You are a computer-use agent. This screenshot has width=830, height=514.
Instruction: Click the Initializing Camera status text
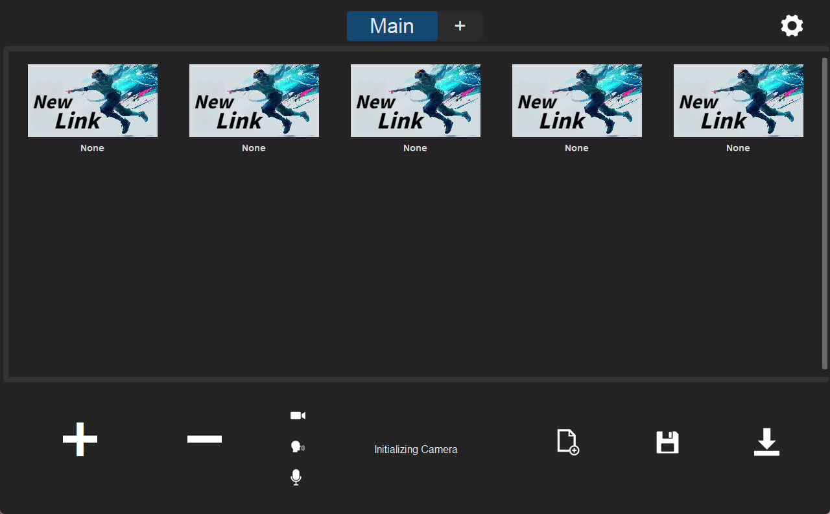pos(416,449)
